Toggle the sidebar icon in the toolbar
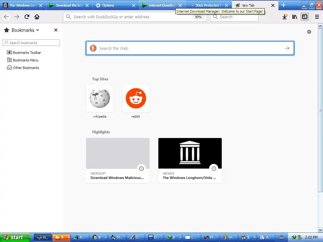 pos(305,17)
